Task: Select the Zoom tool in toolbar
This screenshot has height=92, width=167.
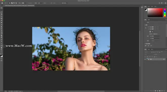Action: coord(1,50)
